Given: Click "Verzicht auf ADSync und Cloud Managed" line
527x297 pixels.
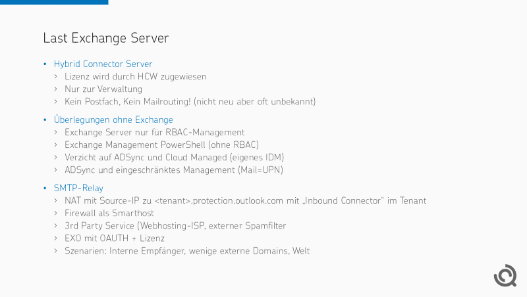Looking at the screenshot, I should click(174, 157).
